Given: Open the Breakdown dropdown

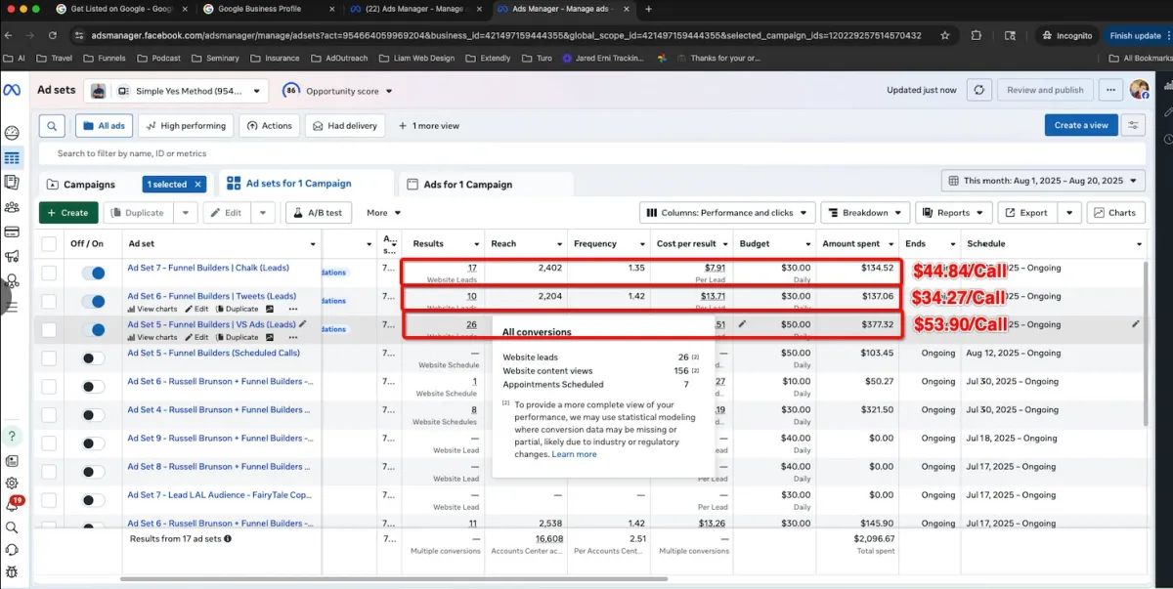Looking at the screenshot, I should click(x=864, y=213).
